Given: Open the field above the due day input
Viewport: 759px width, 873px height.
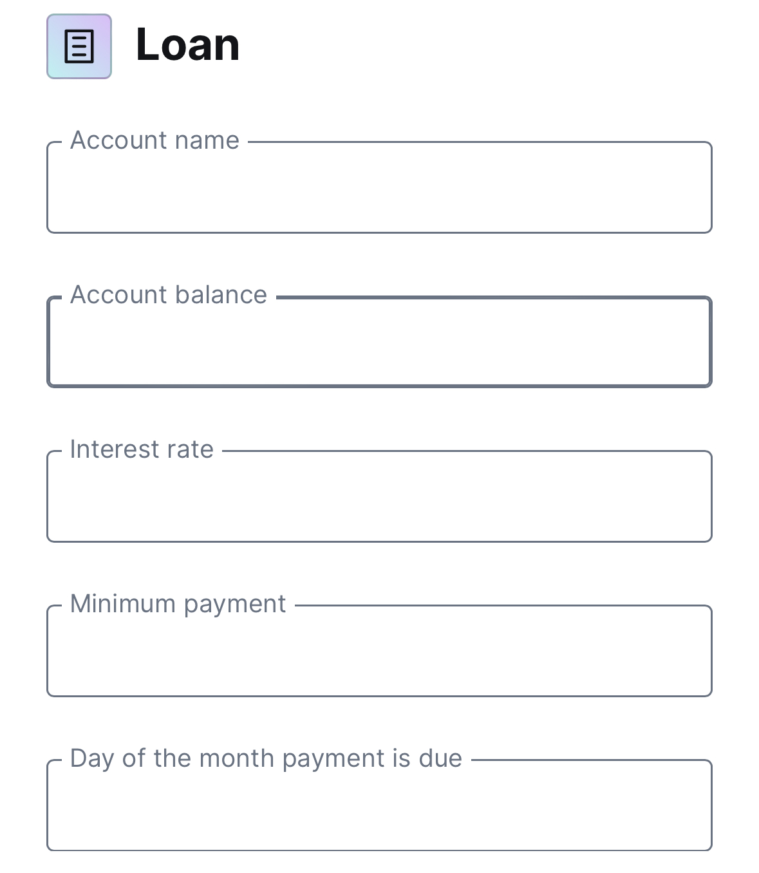Looking at the screenshot, I should 379,651.
